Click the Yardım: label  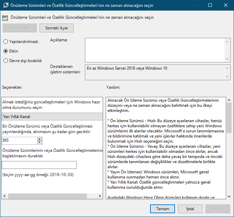[113, 87]
